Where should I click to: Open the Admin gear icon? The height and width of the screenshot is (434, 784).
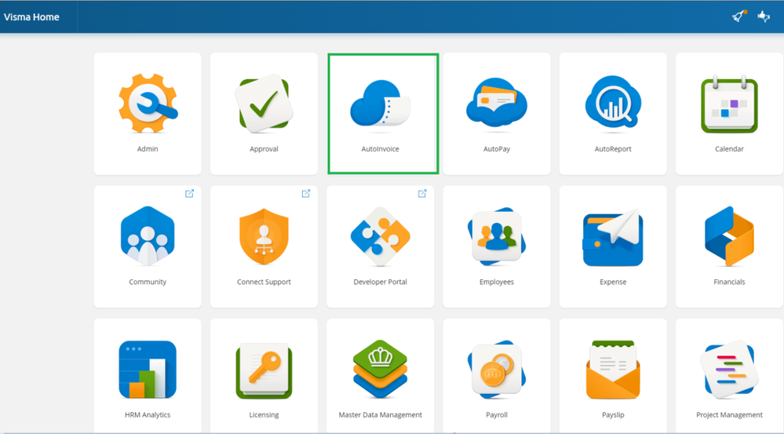pyautogui.click(x=148, y=103)
